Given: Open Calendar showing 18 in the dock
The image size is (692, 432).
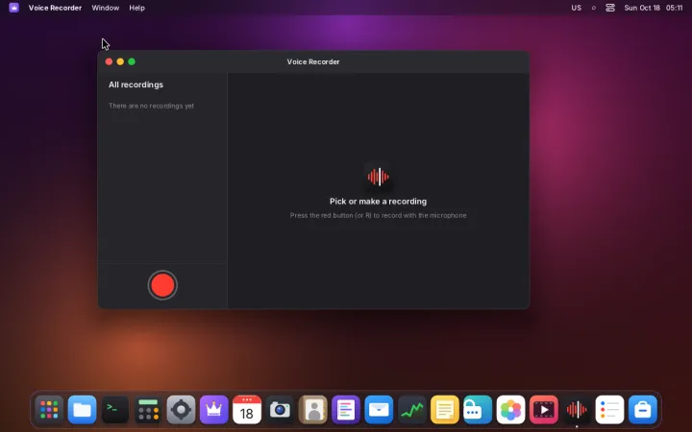Looking at the screenshot, I should click(247, 410).
